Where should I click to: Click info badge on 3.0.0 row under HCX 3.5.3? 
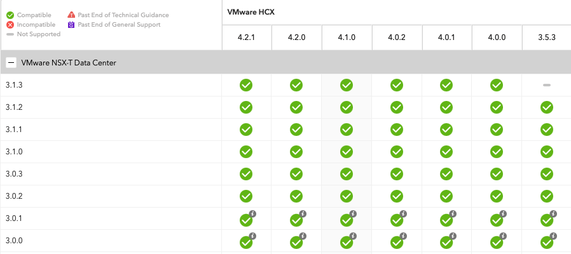pos(553,236)
